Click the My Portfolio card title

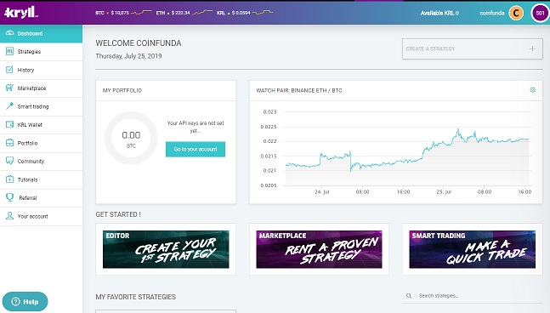pos(122,90)
